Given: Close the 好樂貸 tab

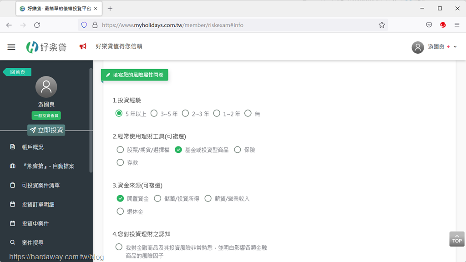Looking at the screenshot, I should tap(96, 9).
